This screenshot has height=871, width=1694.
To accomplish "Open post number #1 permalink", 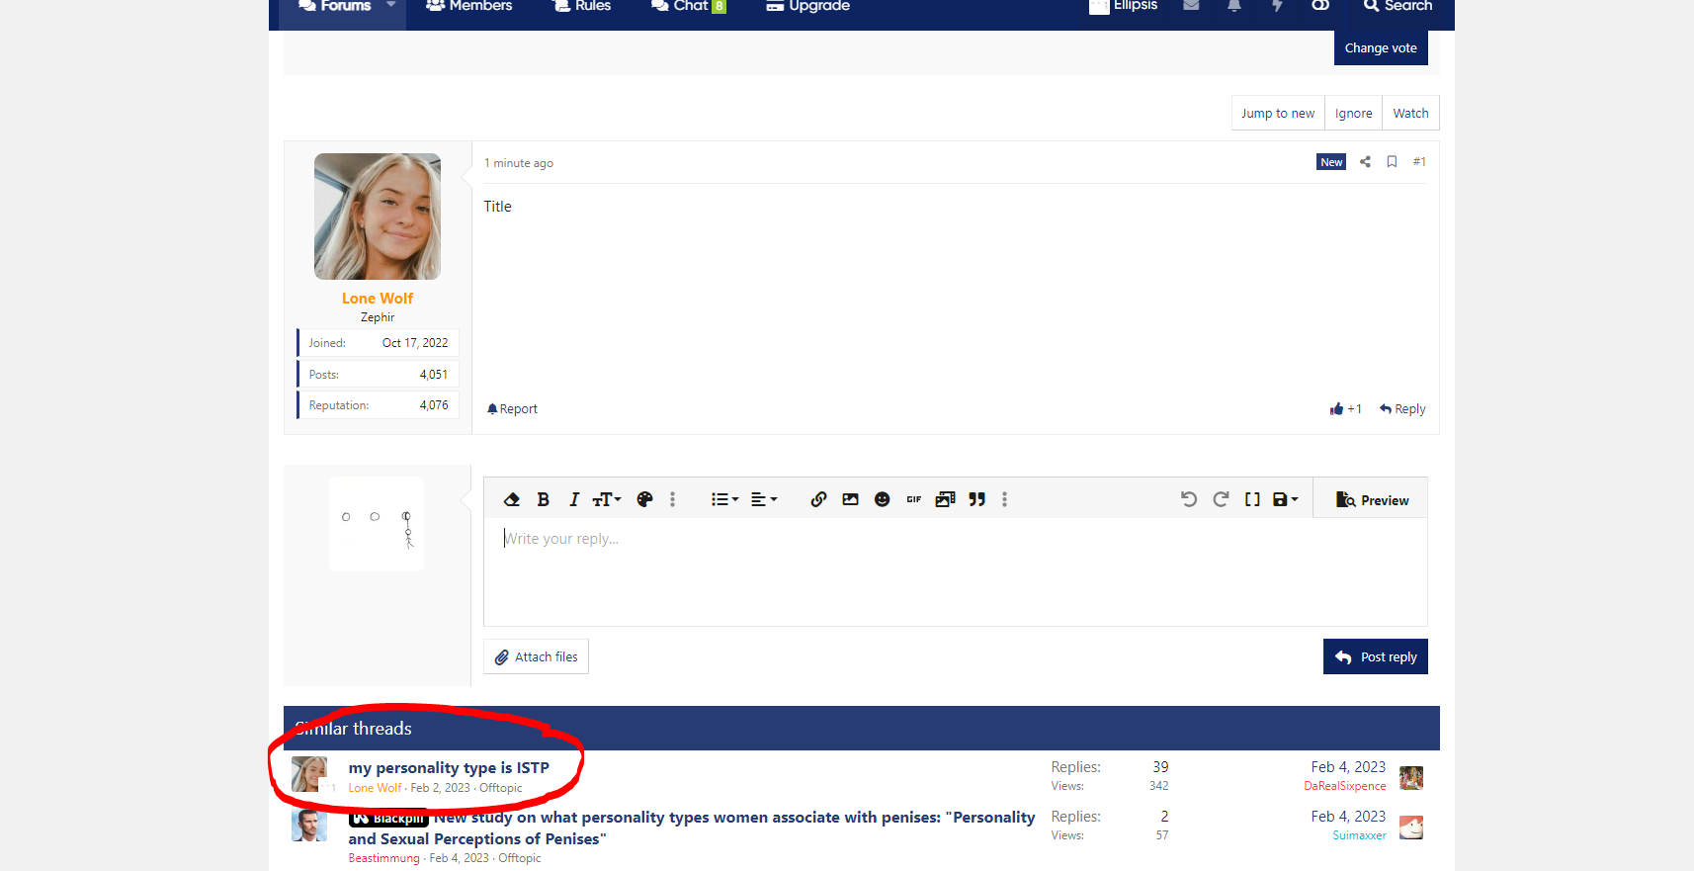I will [1419, 162].
